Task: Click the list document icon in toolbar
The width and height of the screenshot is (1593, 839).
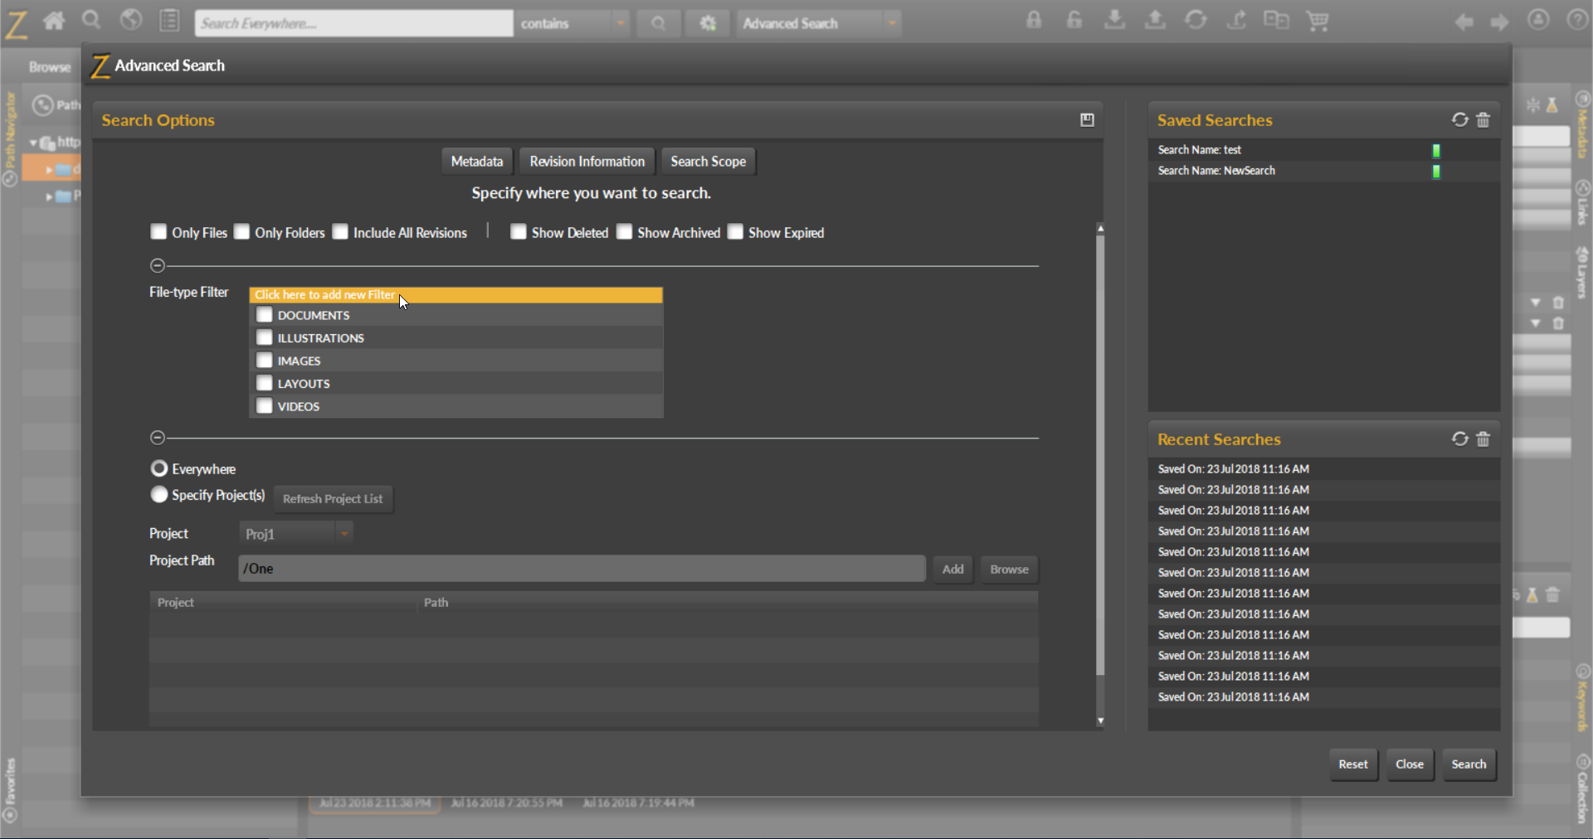Action: [170, 21]
